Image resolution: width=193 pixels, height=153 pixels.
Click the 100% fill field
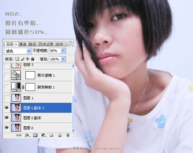(55, 59)
